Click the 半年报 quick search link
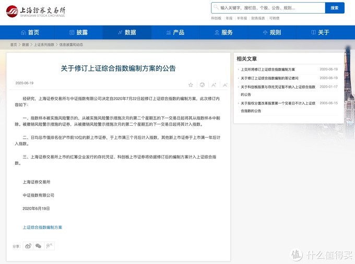The width and height of the screenshot is (355, 264). [242, 18]
